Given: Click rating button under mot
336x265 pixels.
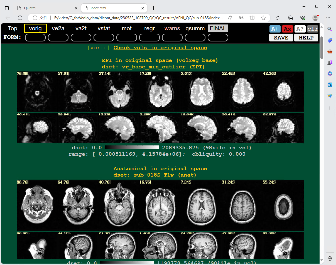Looking at the screenshot, I should (x=127, y=38).
